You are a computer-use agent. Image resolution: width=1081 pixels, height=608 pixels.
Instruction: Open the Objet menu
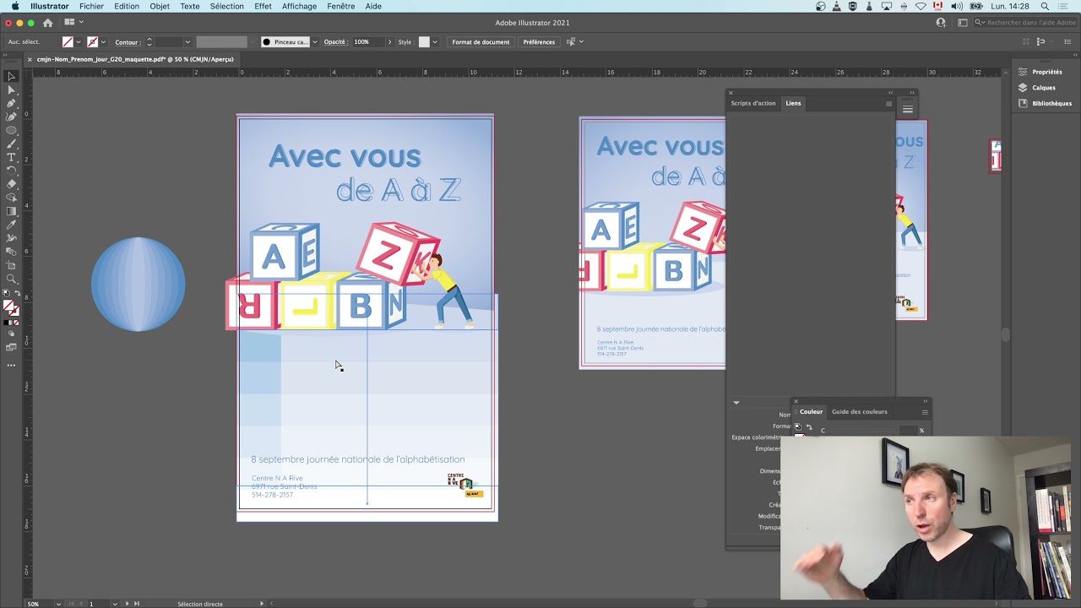[x=160, y=6]
